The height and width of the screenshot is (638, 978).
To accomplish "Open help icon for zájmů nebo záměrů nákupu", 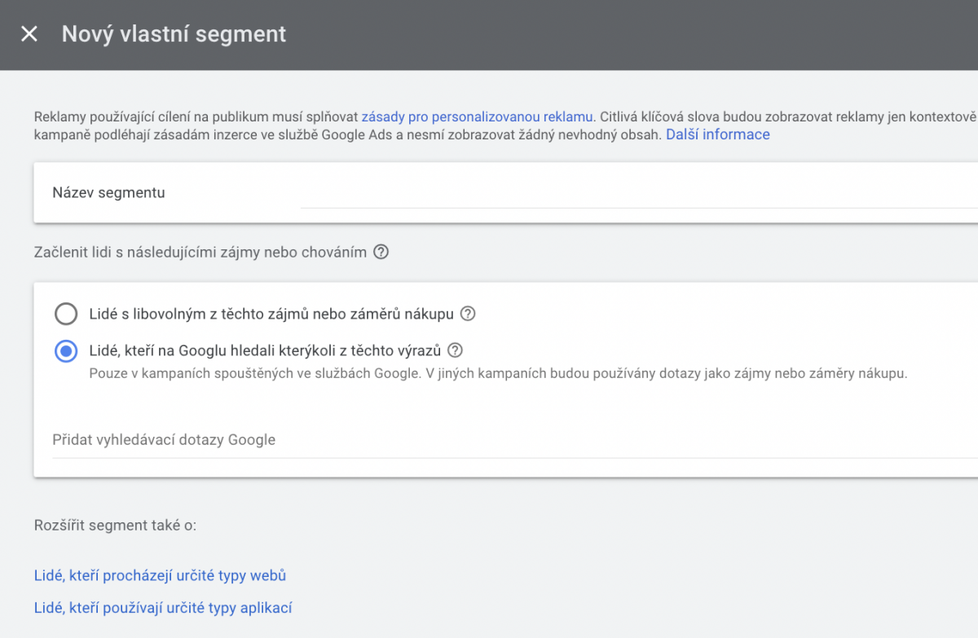I will click(468, 314).
